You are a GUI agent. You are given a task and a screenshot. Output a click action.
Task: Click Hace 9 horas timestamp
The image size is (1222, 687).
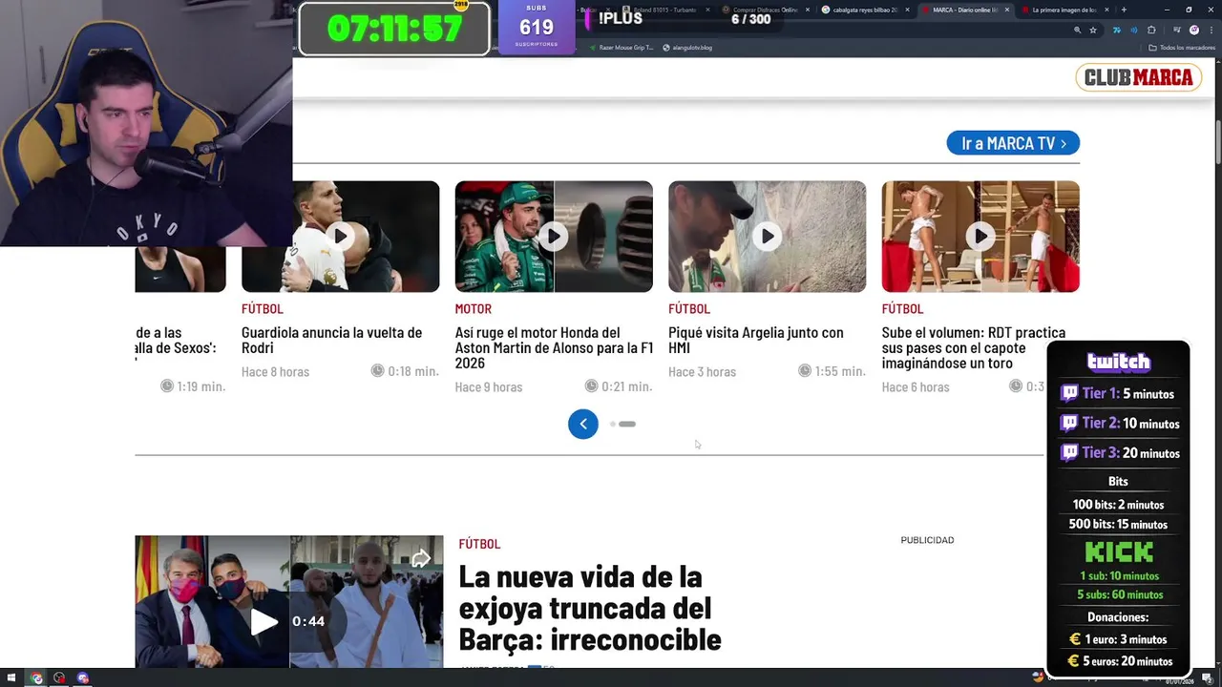488,386
